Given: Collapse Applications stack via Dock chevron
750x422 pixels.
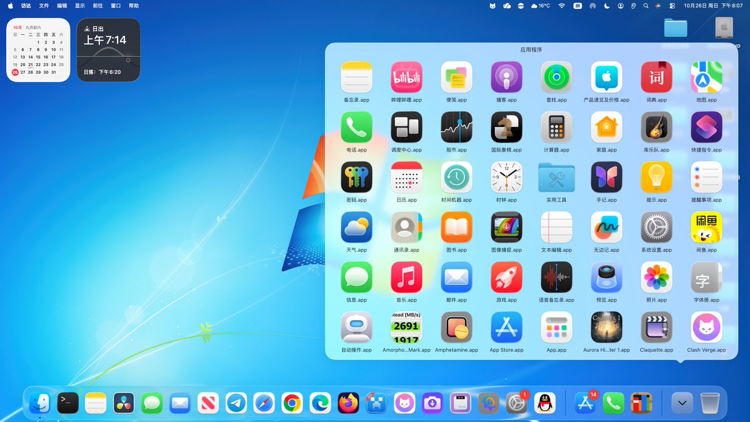Looking at the screenshot, I should tap(682, 403).
